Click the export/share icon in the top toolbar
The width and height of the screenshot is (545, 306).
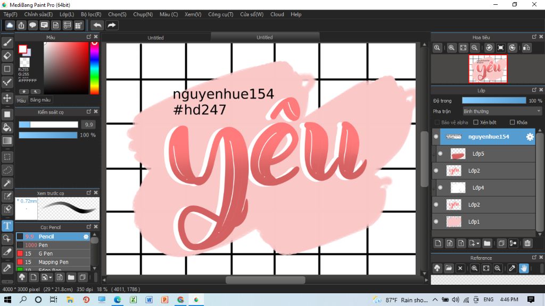coord(21,25)
